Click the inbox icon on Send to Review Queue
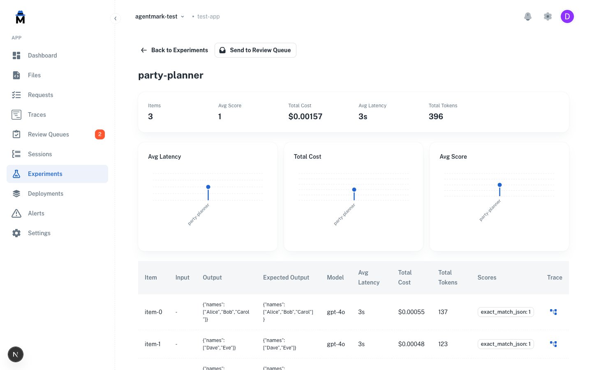This screenshot has width=592, height=370. pos(222,50)
